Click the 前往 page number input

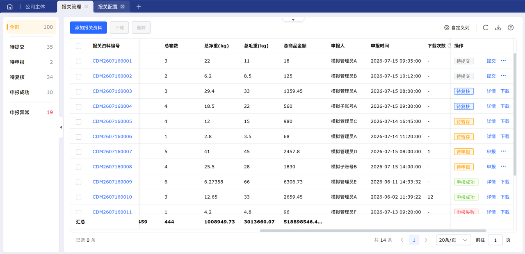tap(495, 240)
